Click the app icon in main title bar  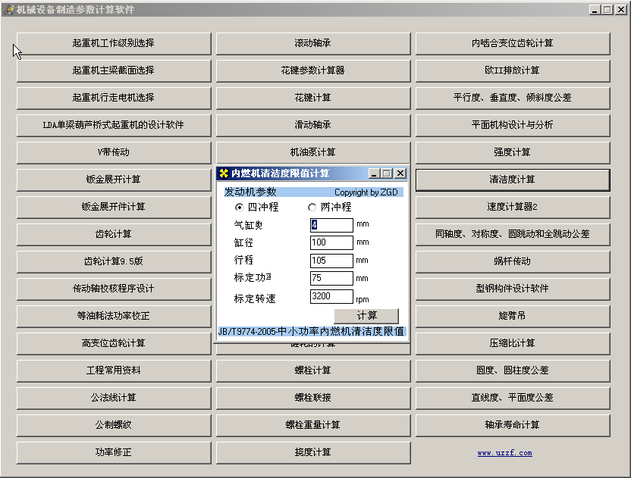[x=9, y=10]
